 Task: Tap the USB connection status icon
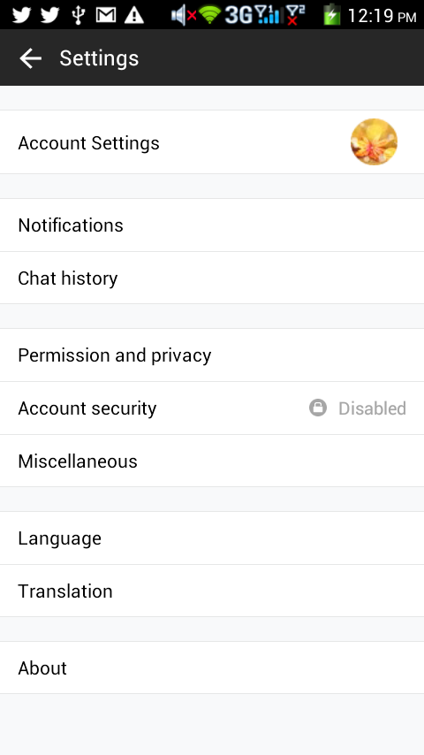(x=79, y=14)
